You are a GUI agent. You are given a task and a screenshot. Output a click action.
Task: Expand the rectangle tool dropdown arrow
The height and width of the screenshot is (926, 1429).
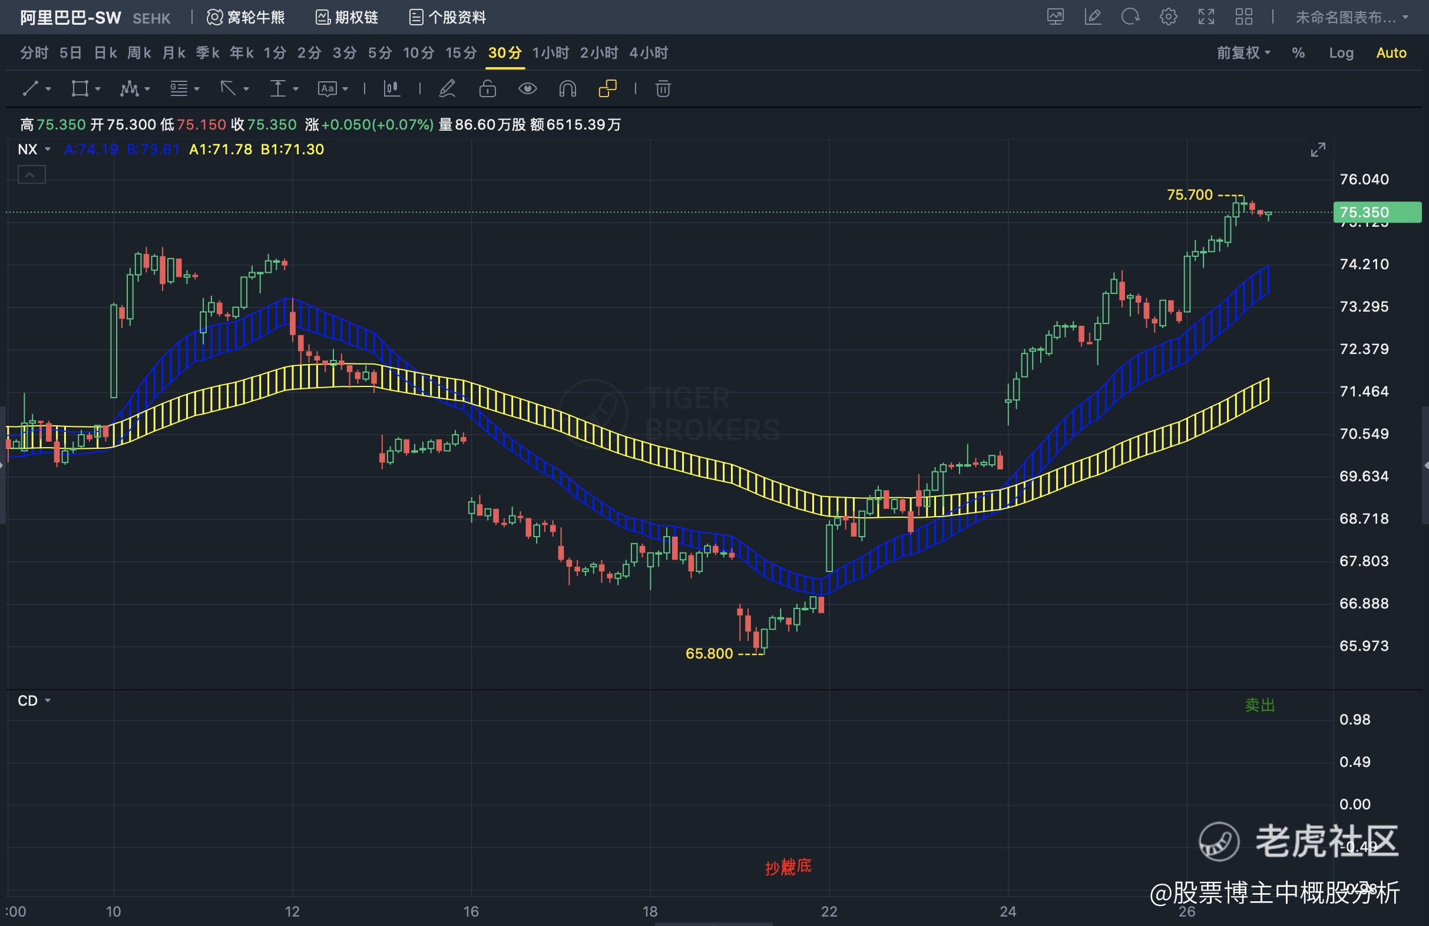(x=98, y=90)
